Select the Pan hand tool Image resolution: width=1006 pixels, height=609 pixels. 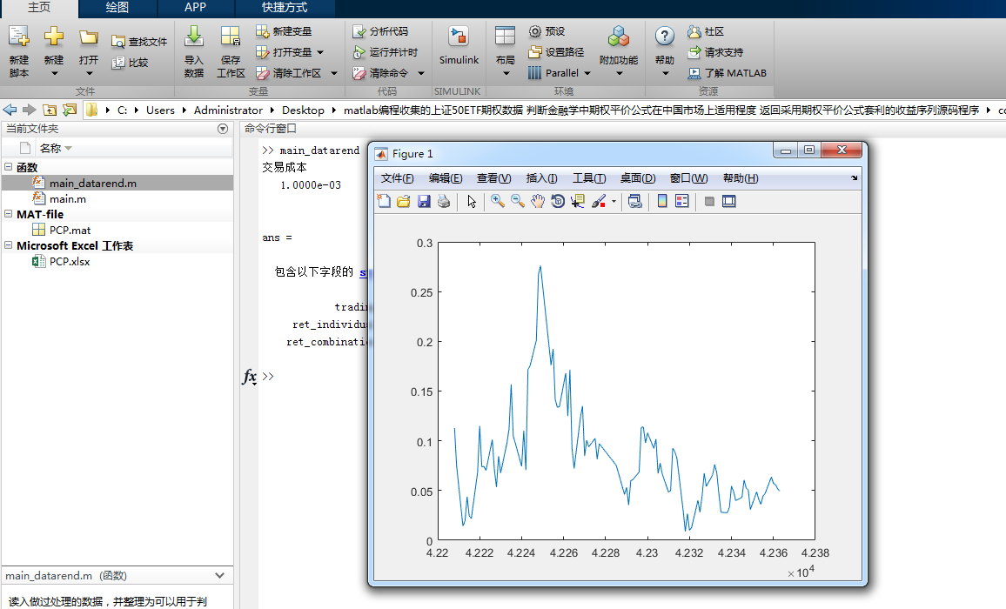click(538, 202)
